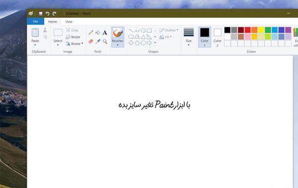Switch to the View tab
This screenshot has height=188, width=298.
coord(69,22)
